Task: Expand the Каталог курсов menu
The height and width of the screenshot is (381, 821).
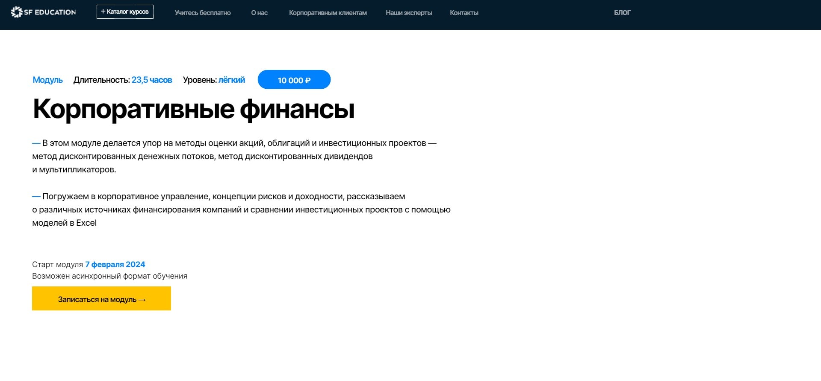Action: pos(125,12)
